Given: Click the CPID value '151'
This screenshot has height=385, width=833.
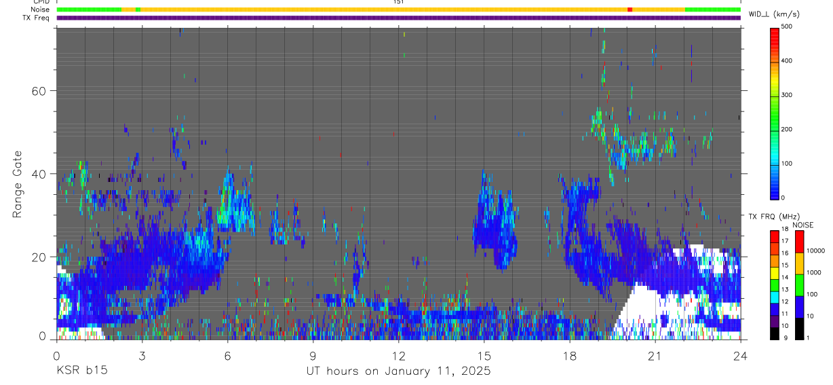Looking at the screenshot, I should click(398, 2).
